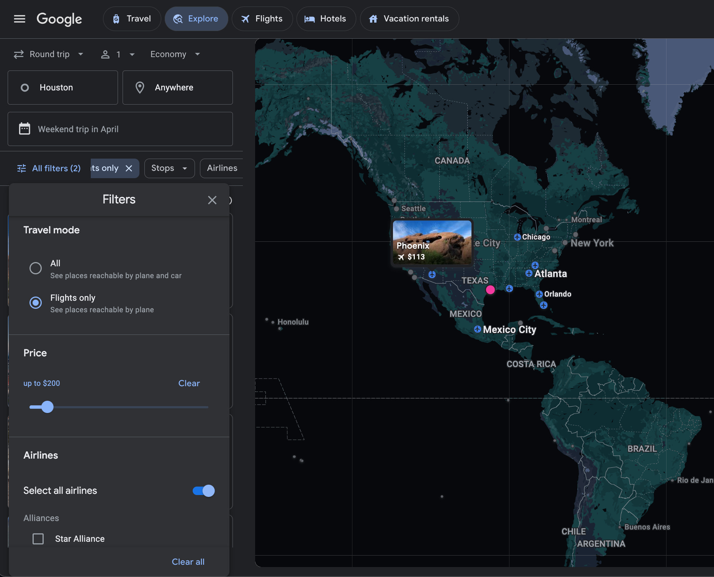Expand the Round trip dropdown

tap(49, 54)
